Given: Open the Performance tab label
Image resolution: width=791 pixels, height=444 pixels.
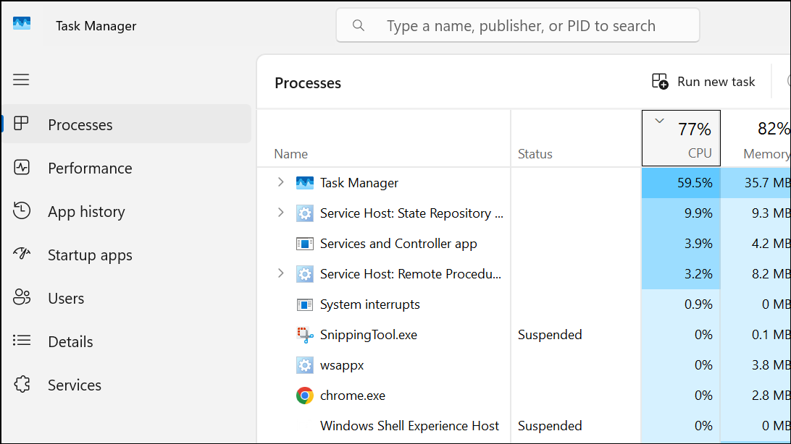Looking at the screenshot, I should (90, 168).
